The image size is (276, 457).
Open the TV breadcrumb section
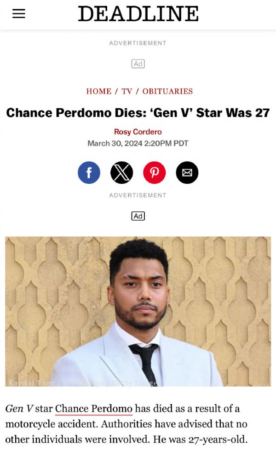point(127,91)
